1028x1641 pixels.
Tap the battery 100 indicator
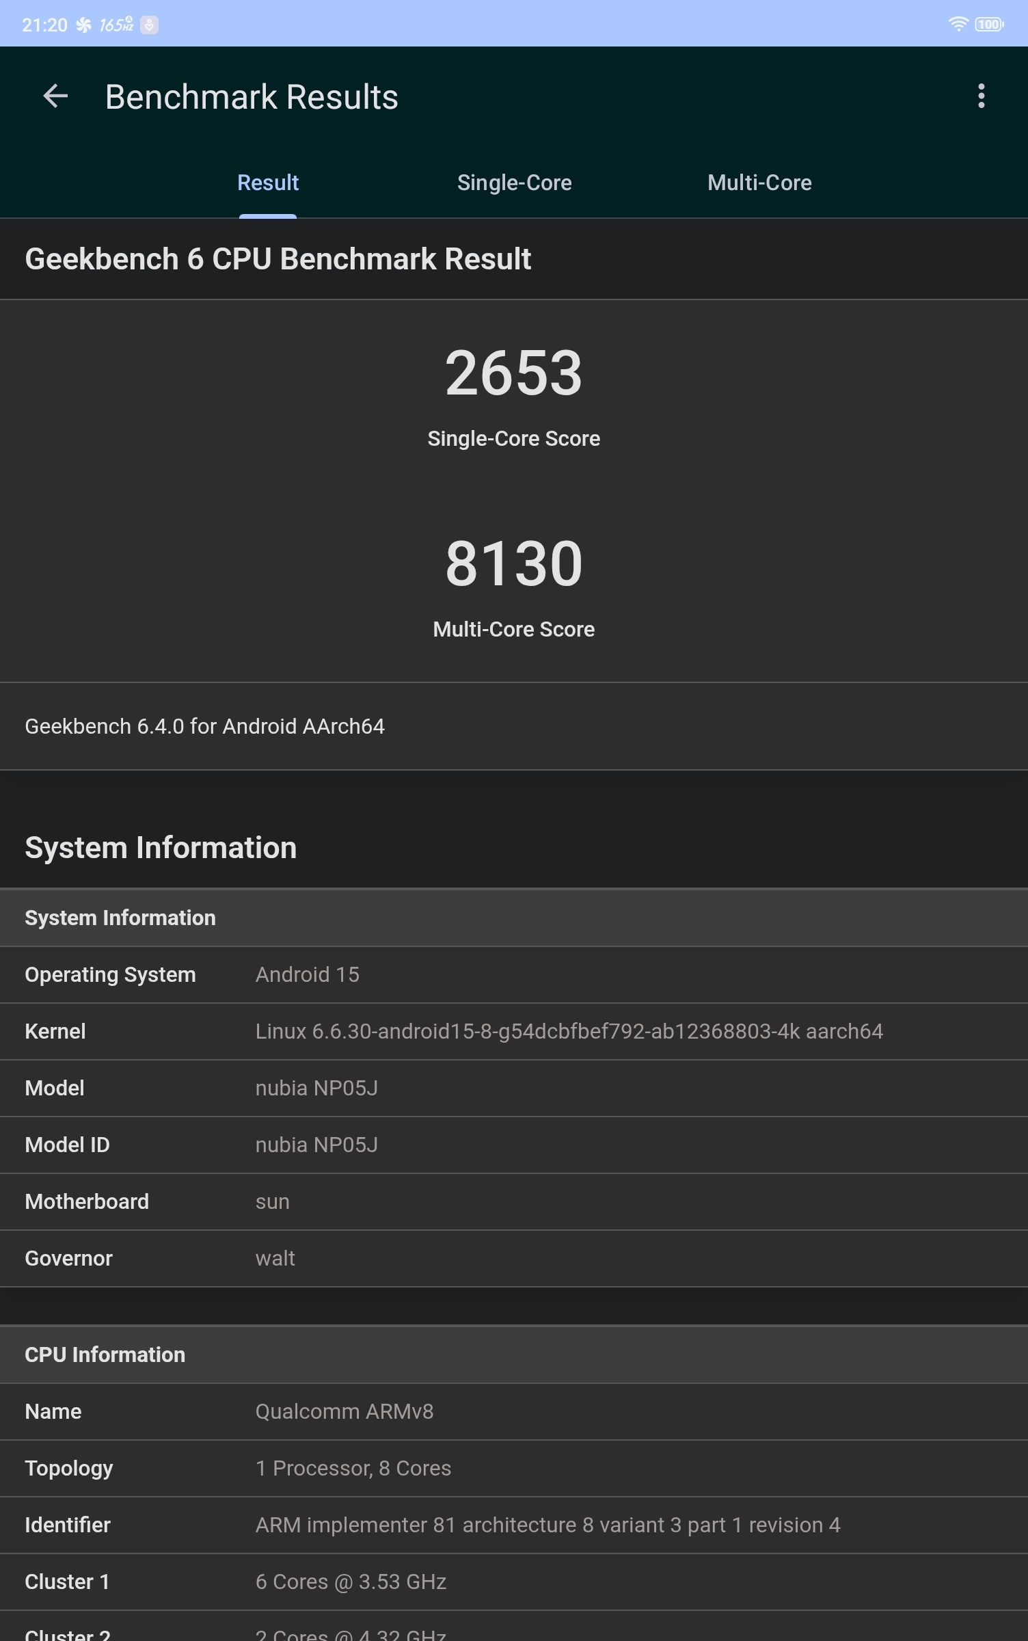pos(989,25)
